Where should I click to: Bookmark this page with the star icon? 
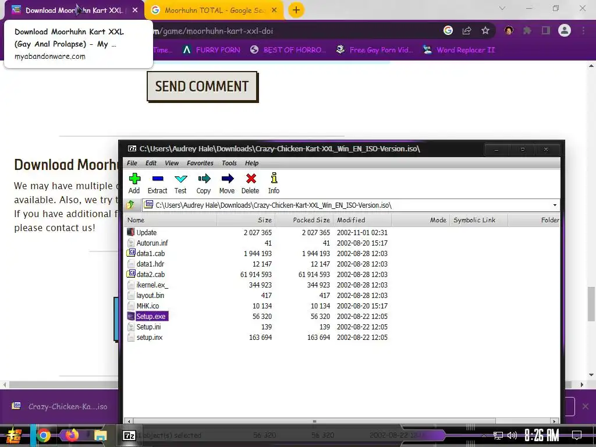485,31
